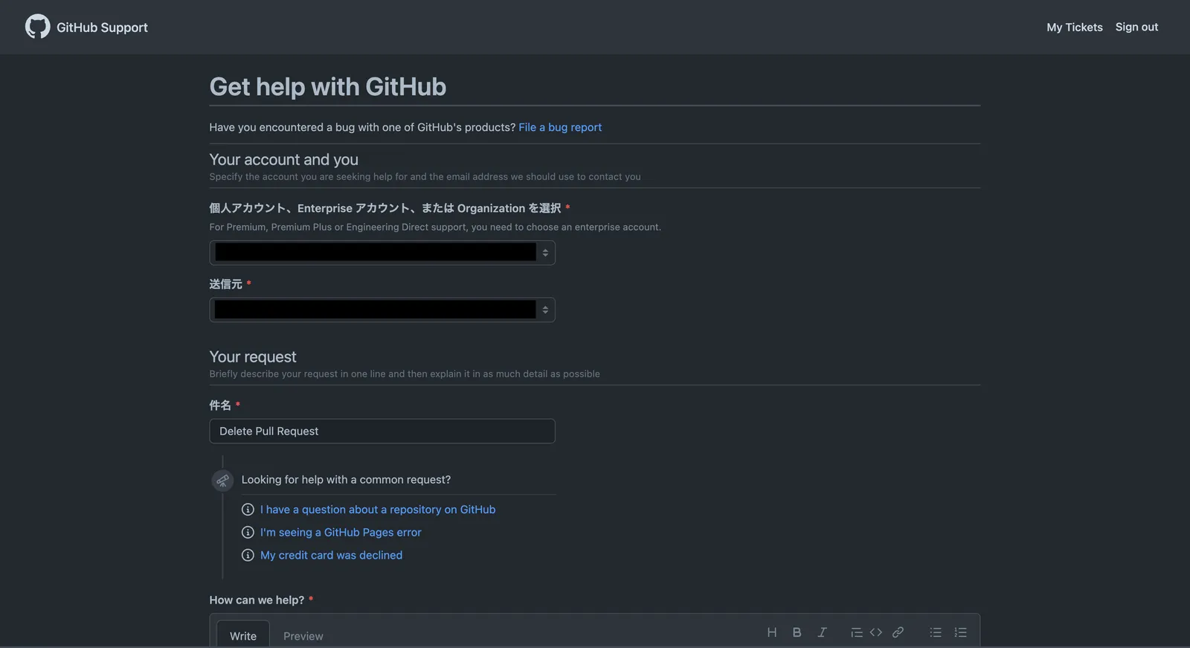This screenshot has width=1190, height=648.
Task: Click 'Looking for help with a common request?' text
Action: [x=346, y=480]
